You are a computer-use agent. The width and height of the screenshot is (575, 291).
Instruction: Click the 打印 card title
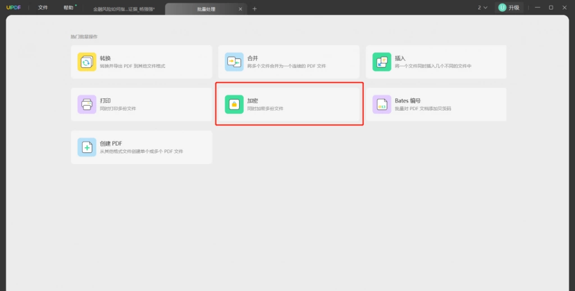click(x=105, y=101)
